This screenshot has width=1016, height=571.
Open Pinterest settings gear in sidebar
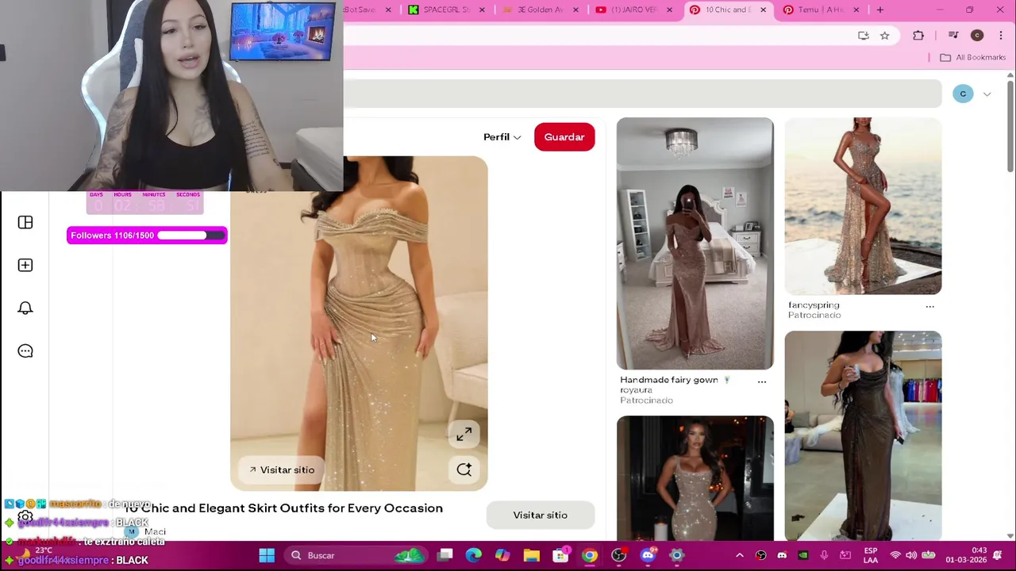(x=25, y=518)
